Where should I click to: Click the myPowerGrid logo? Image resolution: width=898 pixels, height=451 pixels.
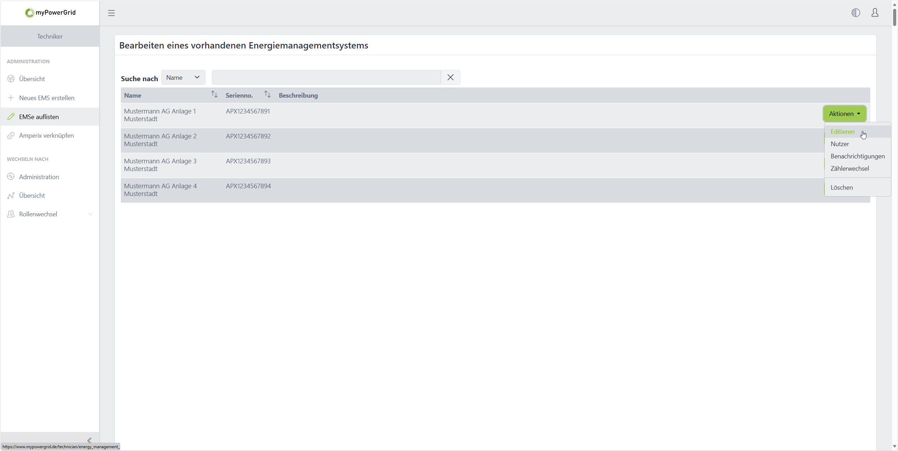[x=50, y=13]
